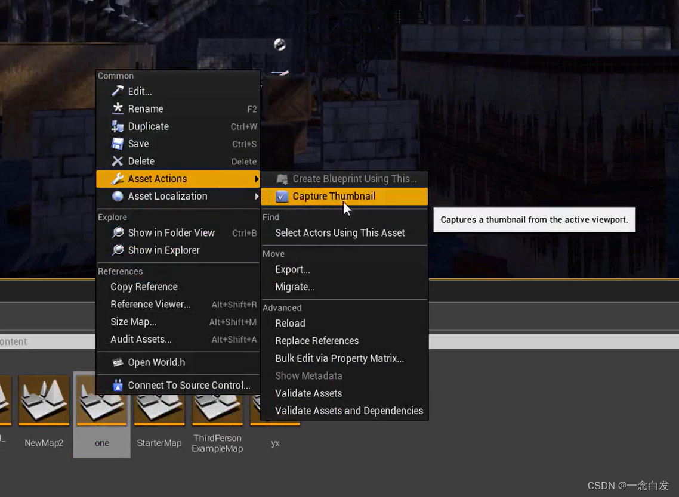Open Reference Viewer...
679x497 pixels.
[178, 304]
